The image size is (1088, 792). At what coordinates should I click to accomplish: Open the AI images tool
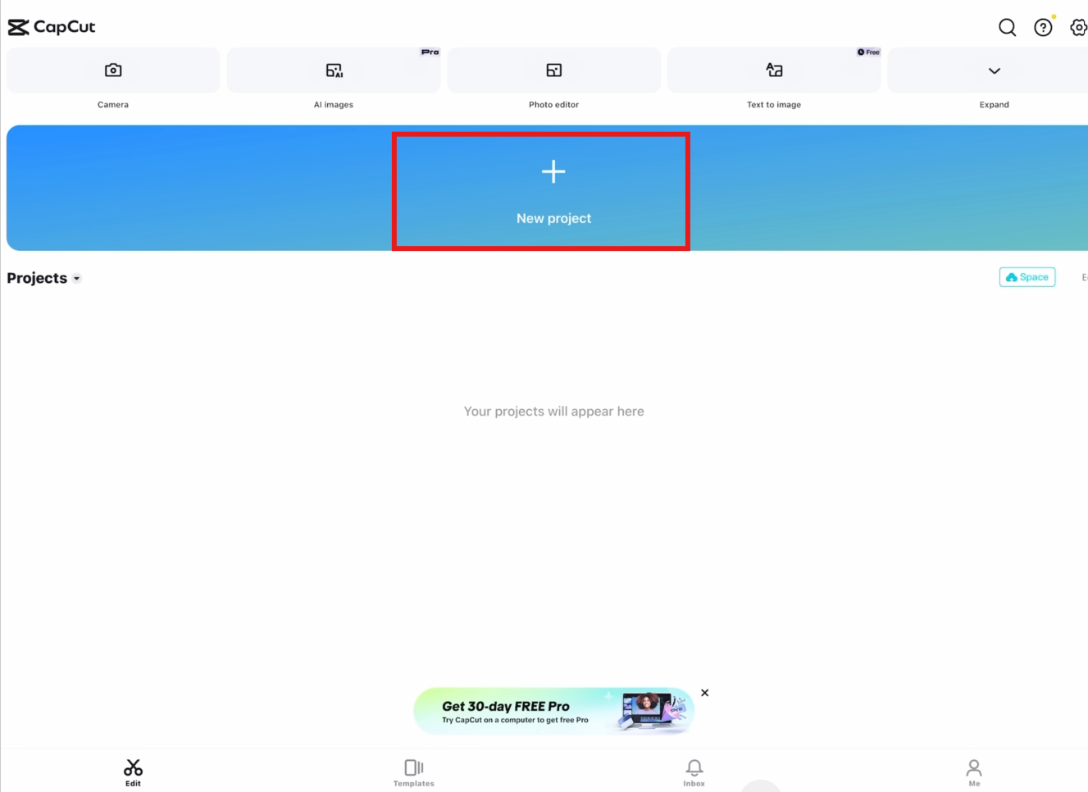333,70
